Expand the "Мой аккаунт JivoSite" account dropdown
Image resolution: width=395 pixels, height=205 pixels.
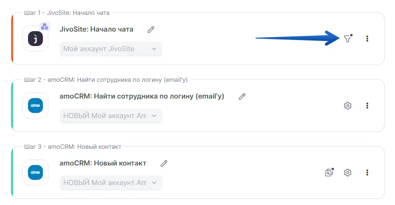(x=111, y=49)
